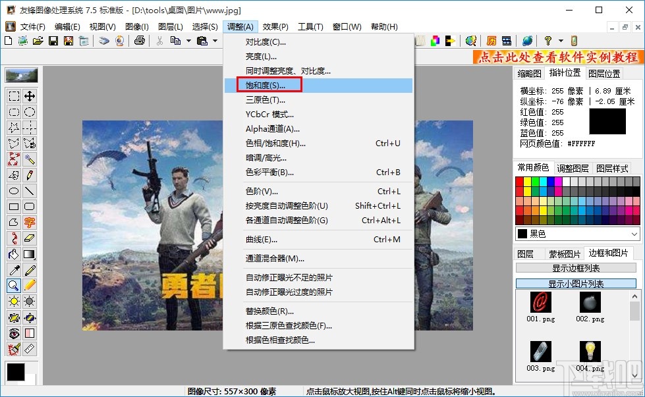
Task: Switch to the 调整图层 tab
Action: click(x=573, y=169)
